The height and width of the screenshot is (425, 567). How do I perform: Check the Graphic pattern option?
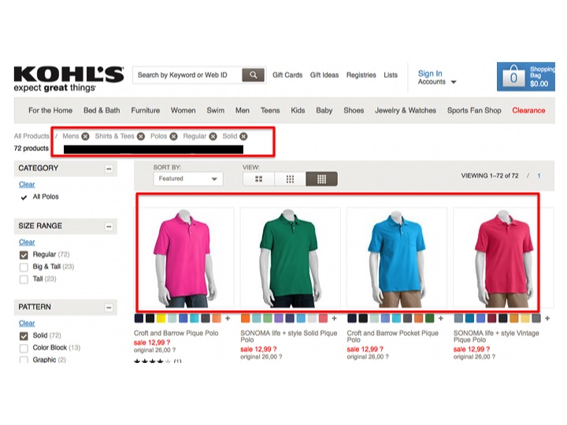pos(24,360)
